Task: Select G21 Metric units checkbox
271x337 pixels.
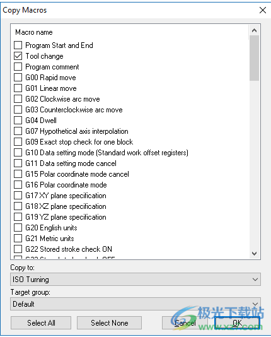Action: [x=18, y=239]
